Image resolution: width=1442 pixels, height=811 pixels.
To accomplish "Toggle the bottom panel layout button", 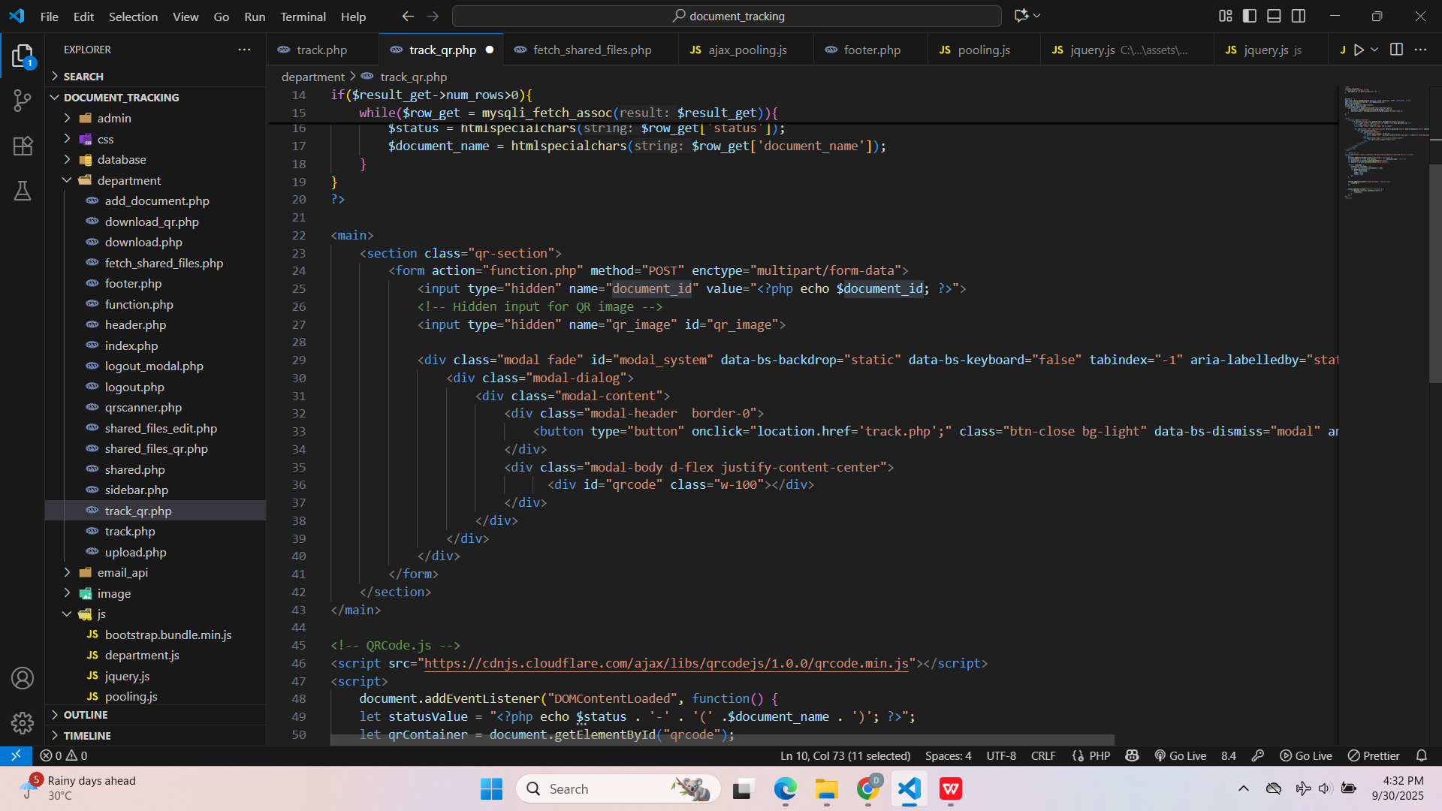I will [x=1274, y=16].
